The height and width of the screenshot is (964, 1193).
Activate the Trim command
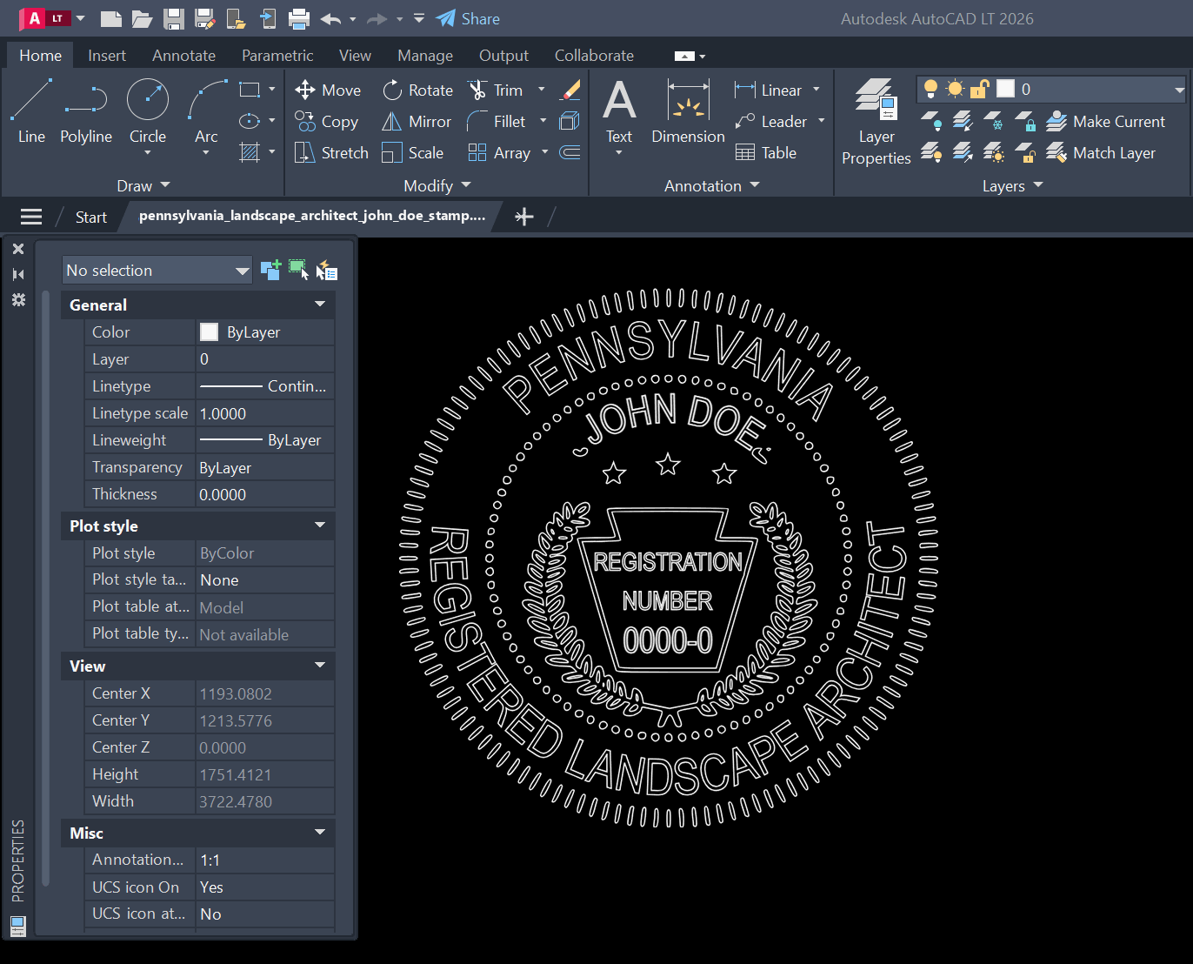(496, 90)
